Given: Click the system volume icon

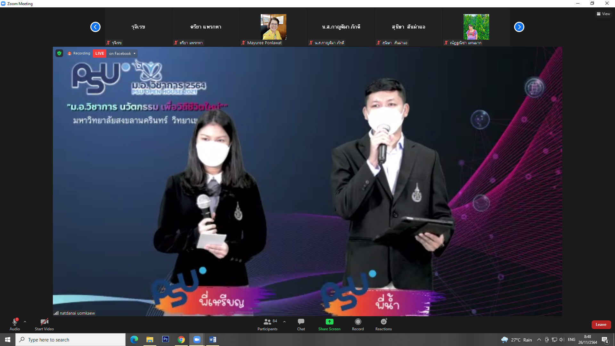Looking at the screenshot, I should [562, 340].
